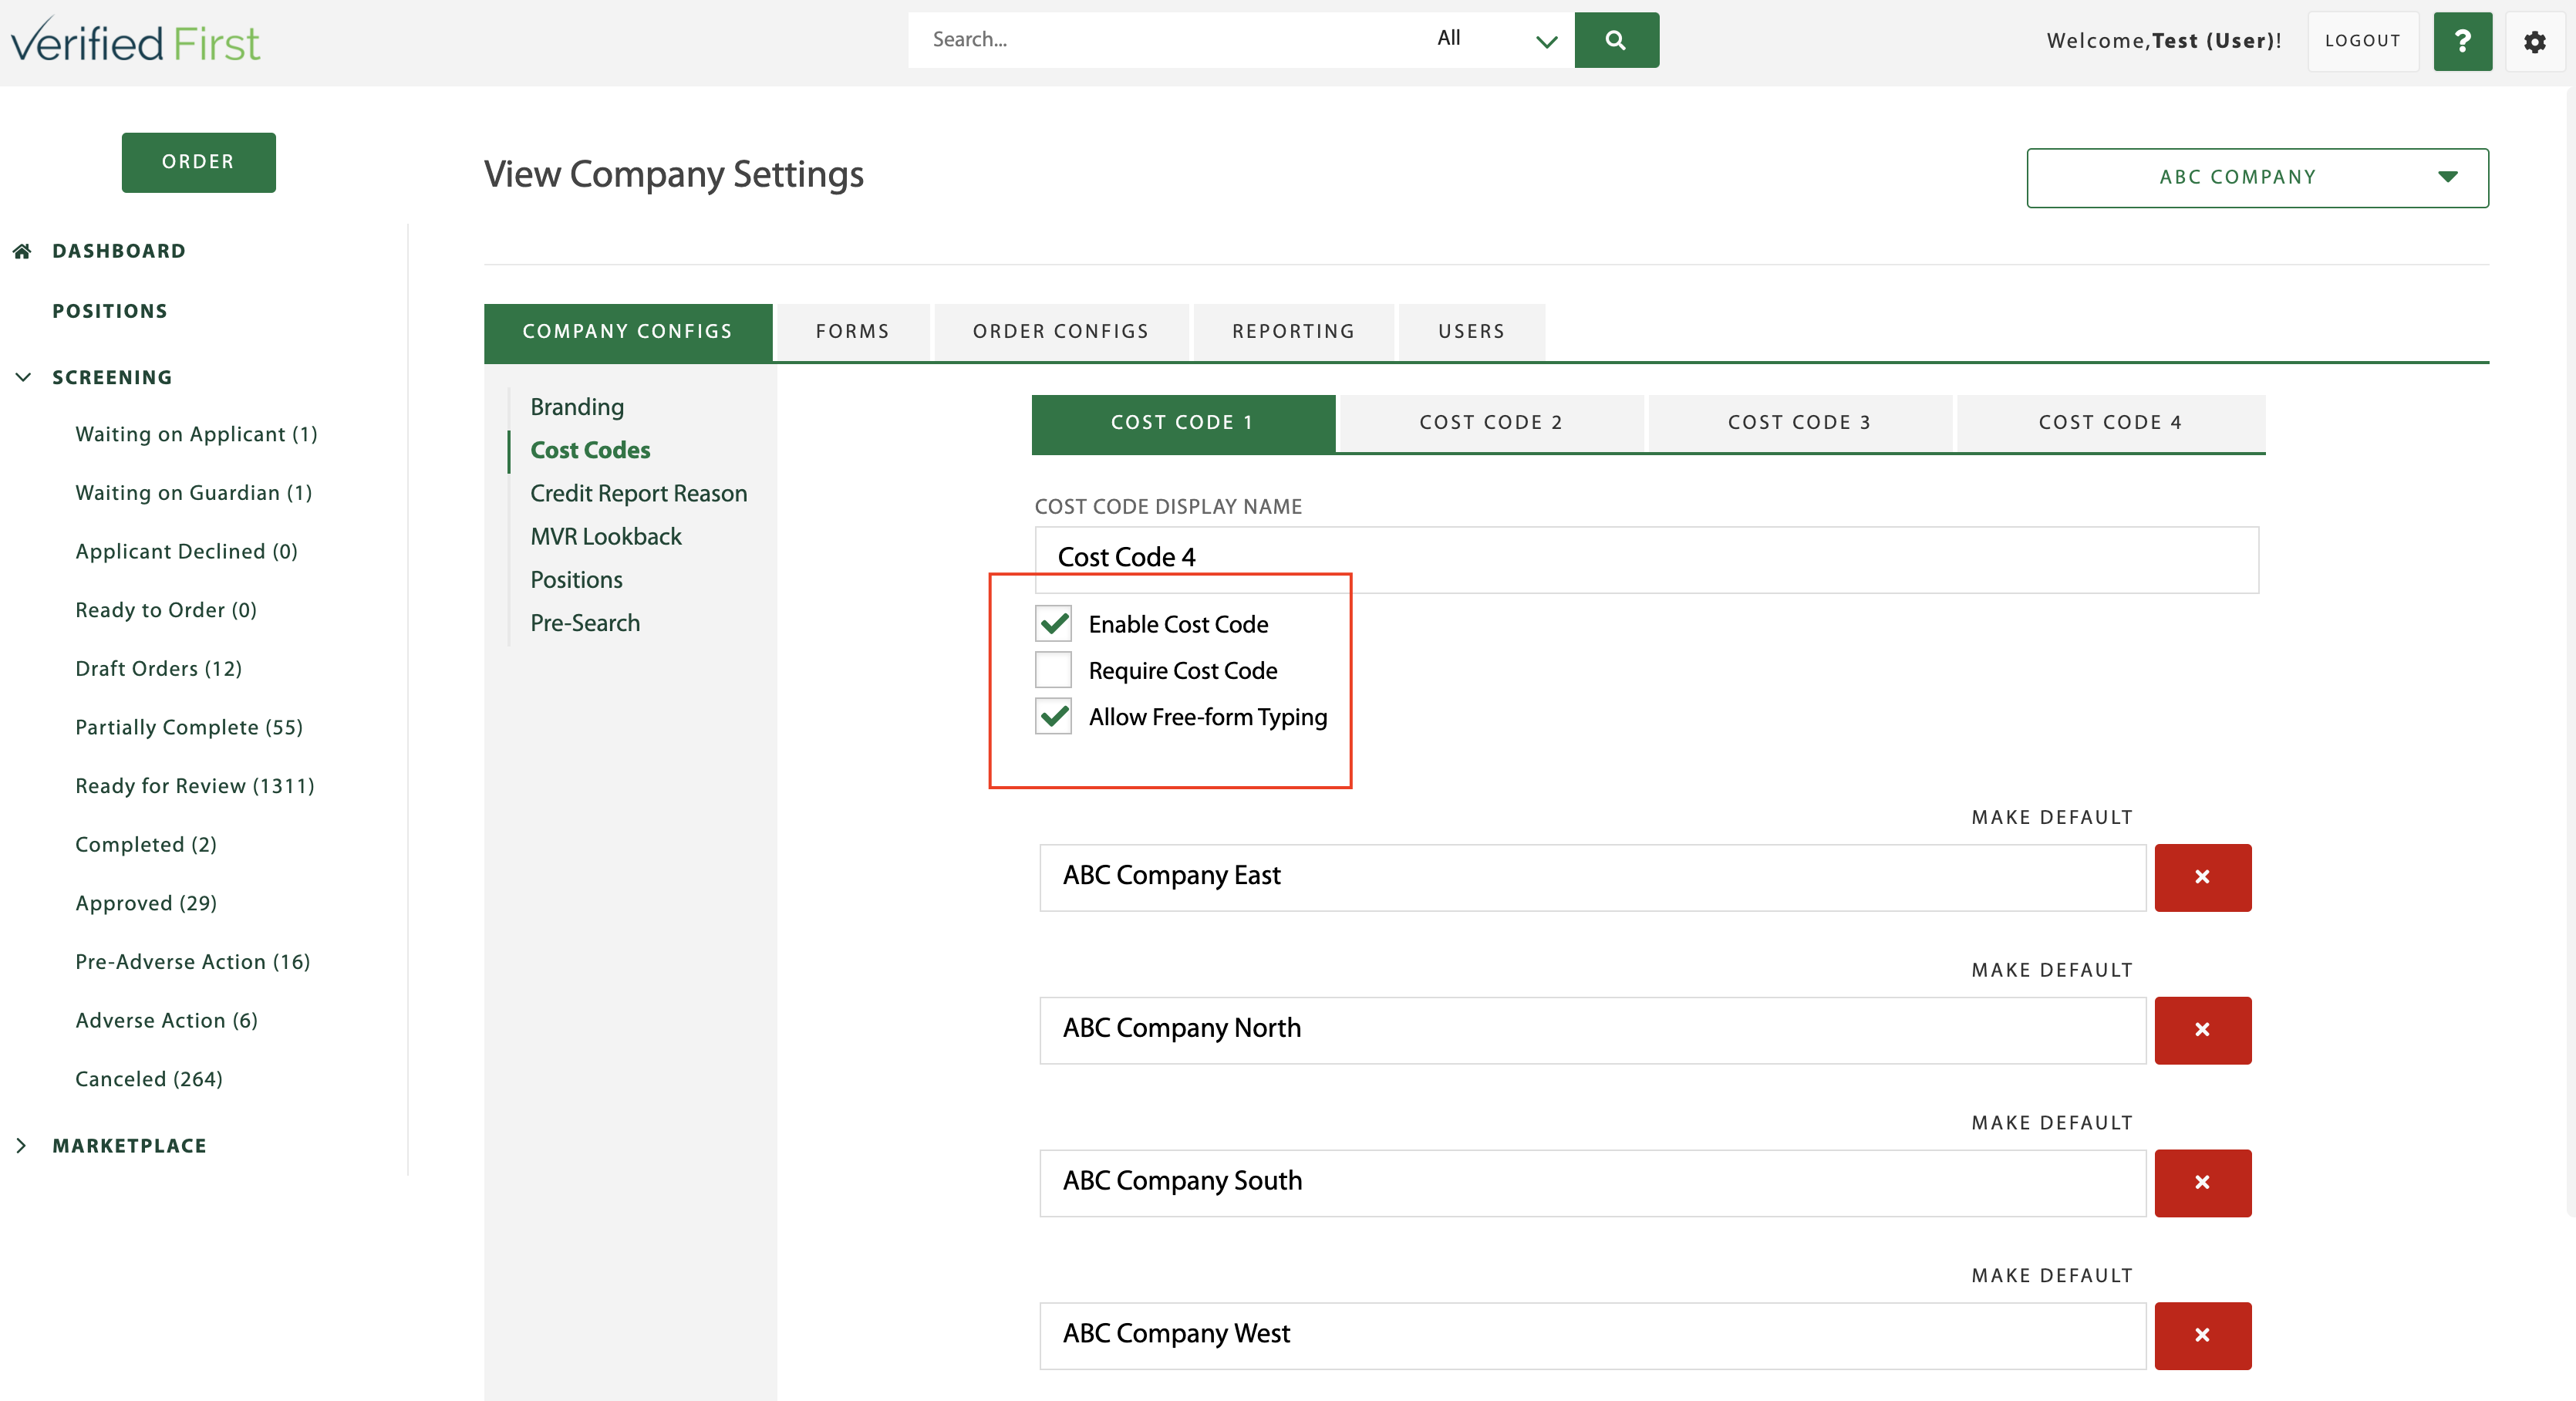The height and width of the screenshot is (1401, 2576).
Task: Toggle the Enable Cost Code checkbox
Action: point(1053,624)
